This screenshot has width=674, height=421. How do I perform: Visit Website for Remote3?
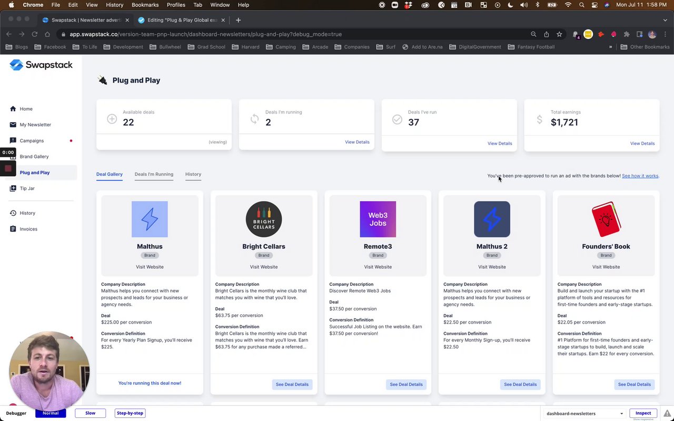pyautogui.click(x=378, y=267)
